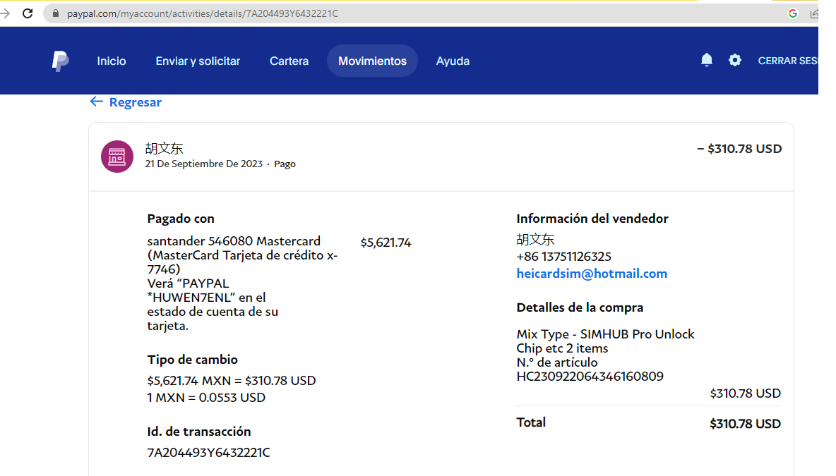Image resolution: width=836 pixels, height=476 pixels.
Task: Click the share icon in the address bar
Action: [813, 13]
